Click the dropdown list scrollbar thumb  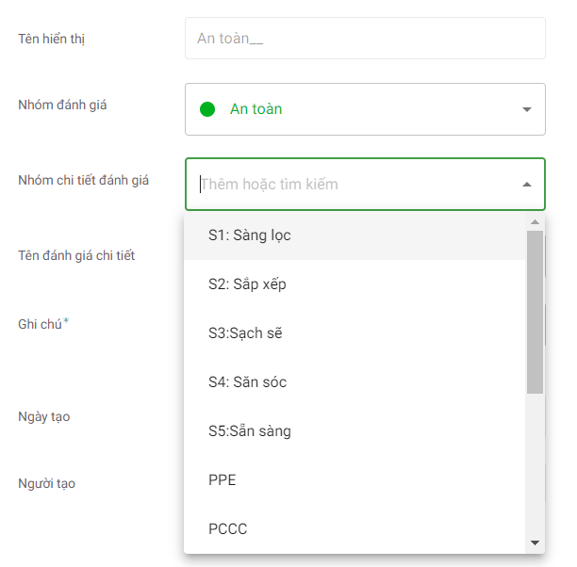coord(535,311)
